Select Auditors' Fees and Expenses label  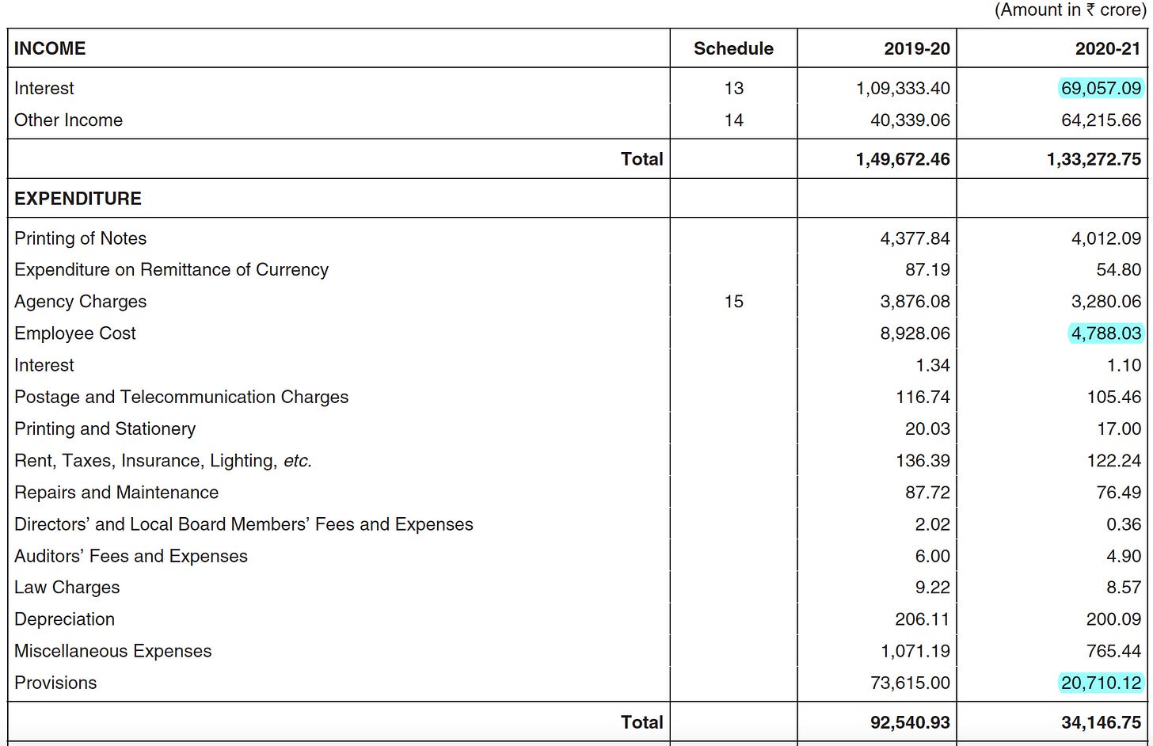click(x=131, y=556)
